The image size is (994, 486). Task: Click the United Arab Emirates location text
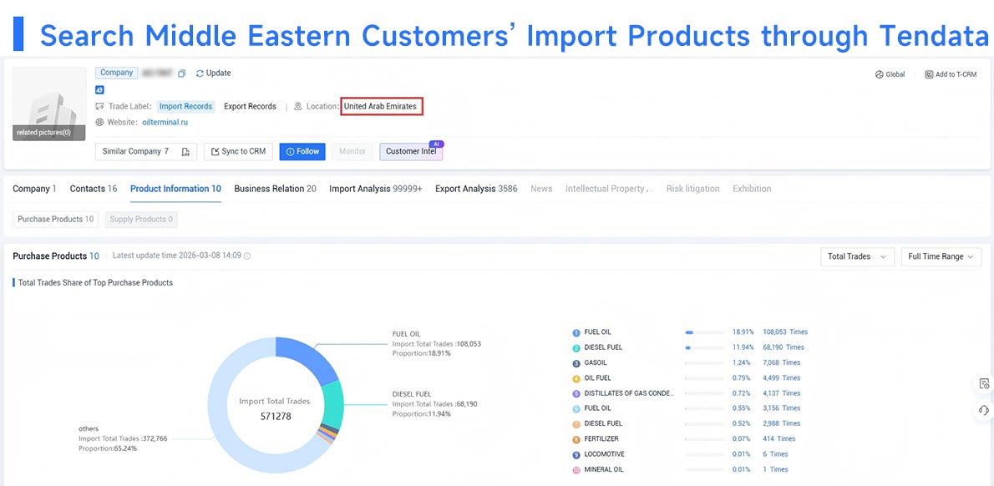point(380,106)
